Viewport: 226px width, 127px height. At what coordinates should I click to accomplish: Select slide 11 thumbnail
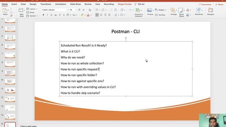tap(10, 90)
